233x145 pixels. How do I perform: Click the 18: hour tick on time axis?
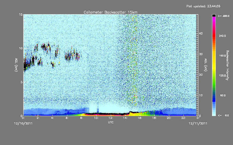coord(154,118)
